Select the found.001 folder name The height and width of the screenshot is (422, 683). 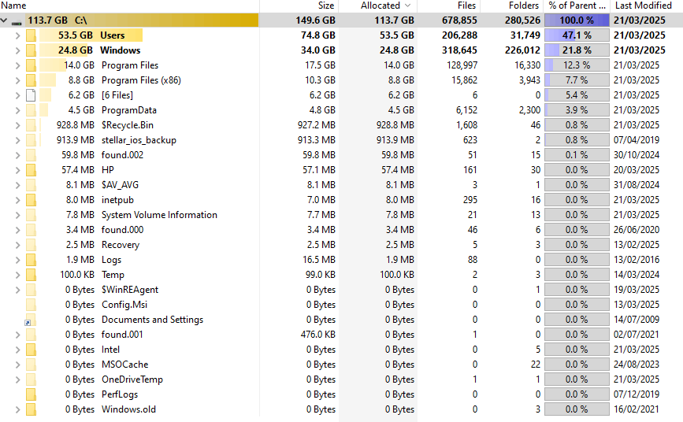coord(122,335)
